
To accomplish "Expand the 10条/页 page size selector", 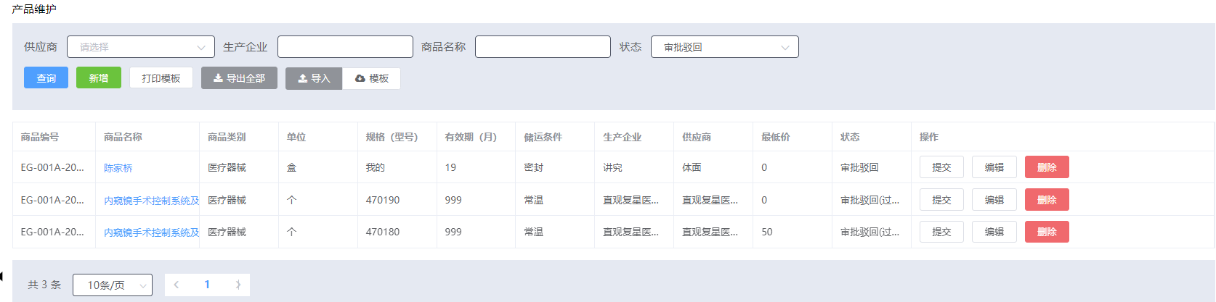I will pyautogui.click(x=113, y=285).
